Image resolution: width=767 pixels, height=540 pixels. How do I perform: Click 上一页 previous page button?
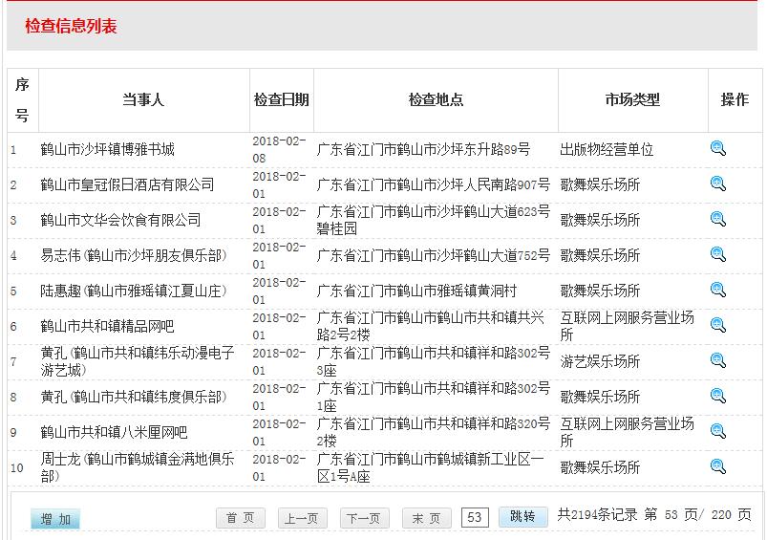pyautogui.click(x=302, y=518)
